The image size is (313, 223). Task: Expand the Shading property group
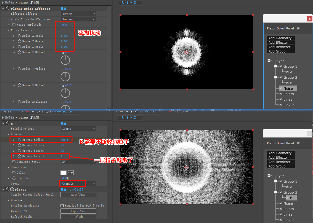(x=8, y=200)
